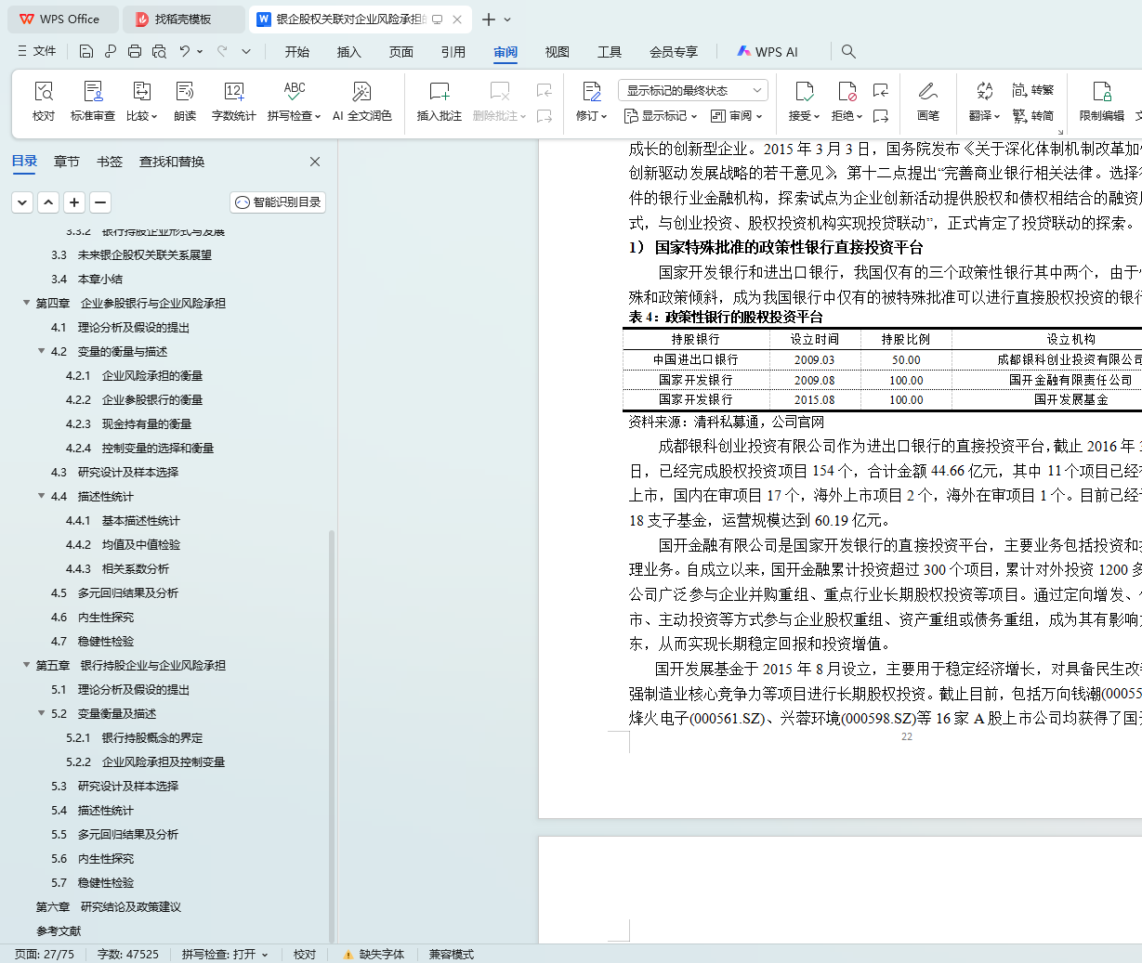
Task: Open the 画笔 pen tool
Action: pos(928,102)
